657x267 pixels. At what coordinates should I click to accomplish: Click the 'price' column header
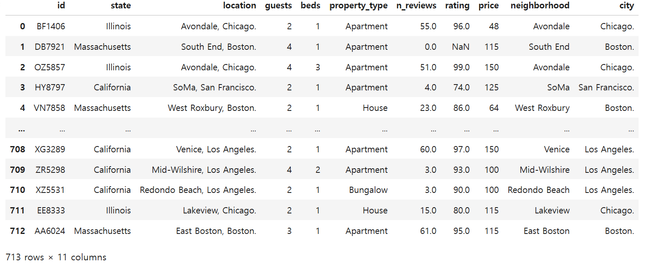click(x=489, y=6)
